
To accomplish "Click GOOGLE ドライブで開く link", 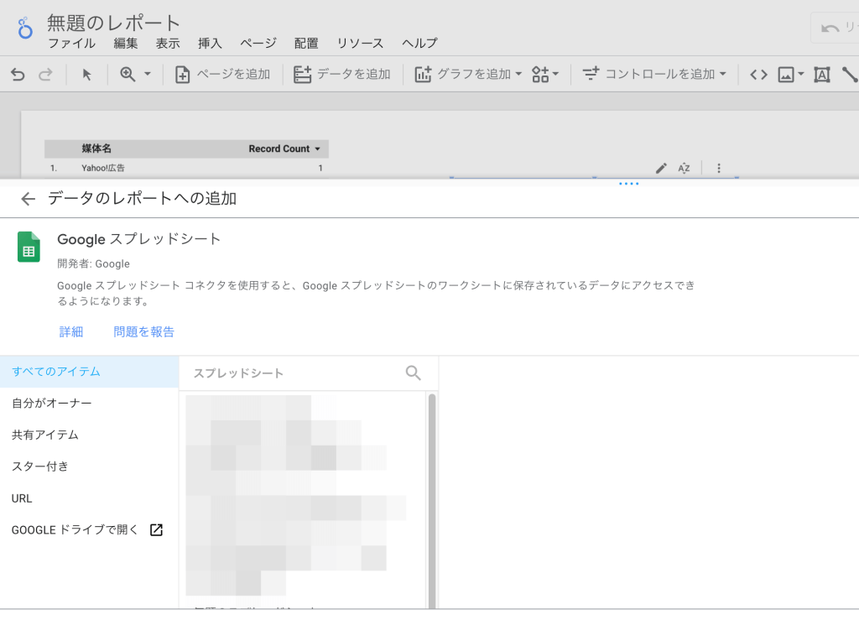I will tap(75, 529).
